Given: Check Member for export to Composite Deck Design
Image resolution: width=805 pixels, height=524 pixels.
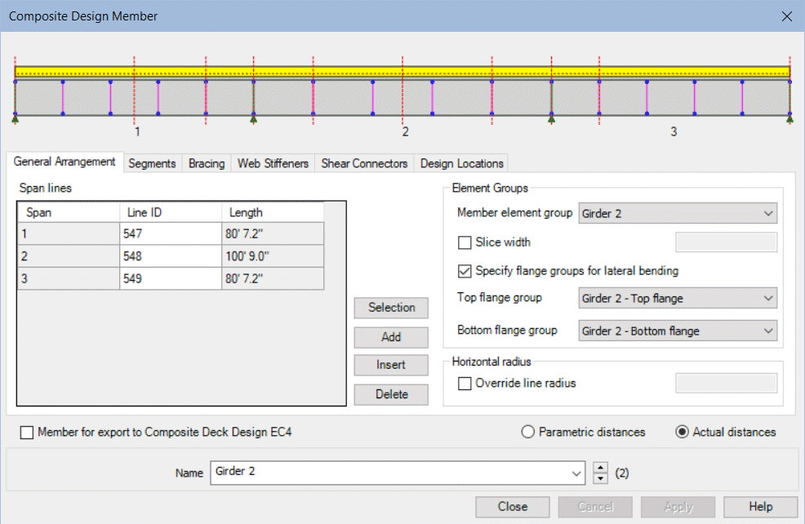Looking at the screenshot, I should click(x=28, y=433).
